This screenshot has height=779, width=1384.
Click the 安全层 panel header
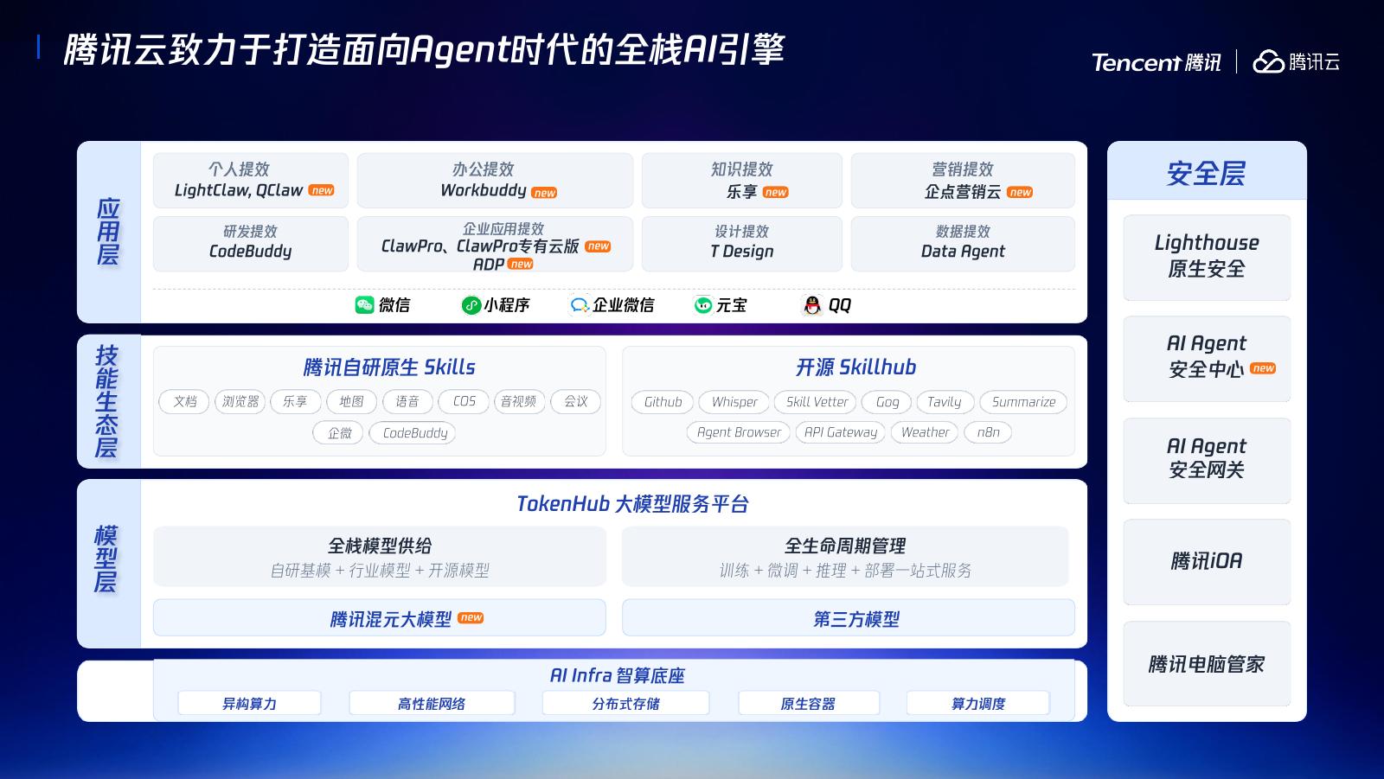pyautogui.click(x=1207, y=171)
